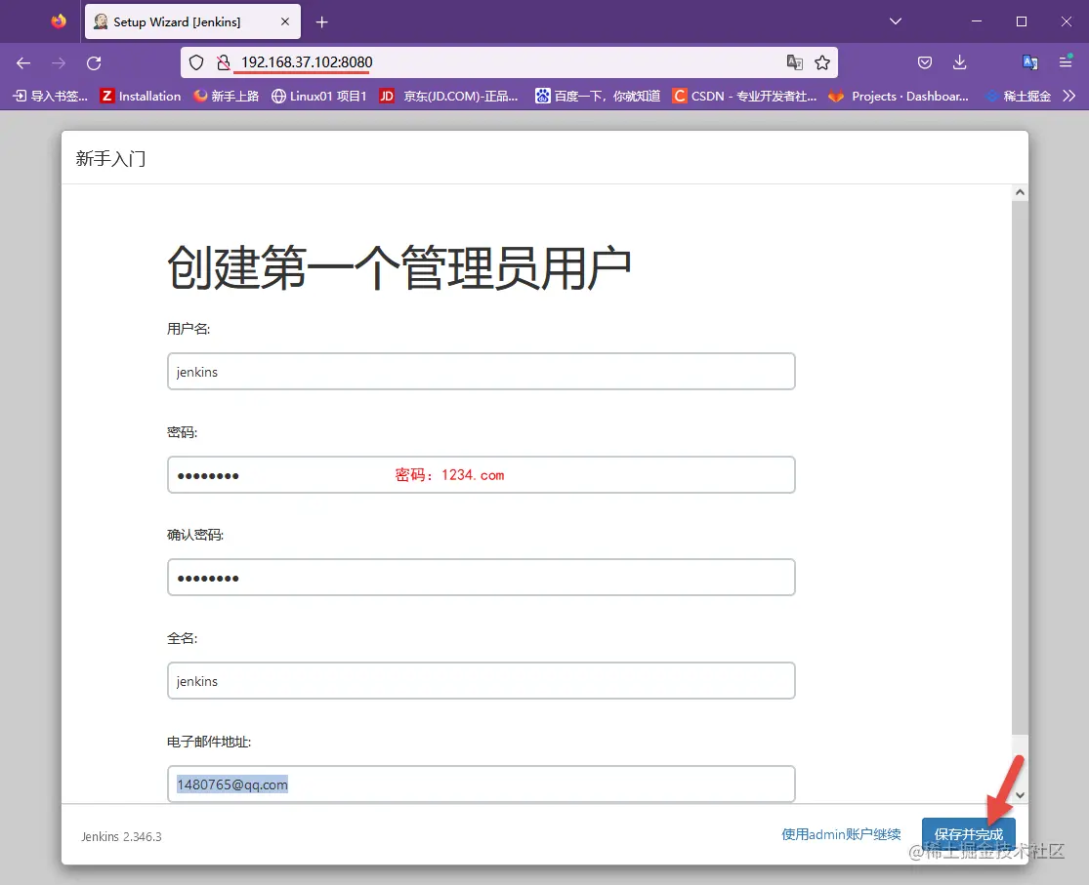The width and height of the screenshot is (1089, 885).
Task: Open the Installation bookmark
Action: coord(141,96)
